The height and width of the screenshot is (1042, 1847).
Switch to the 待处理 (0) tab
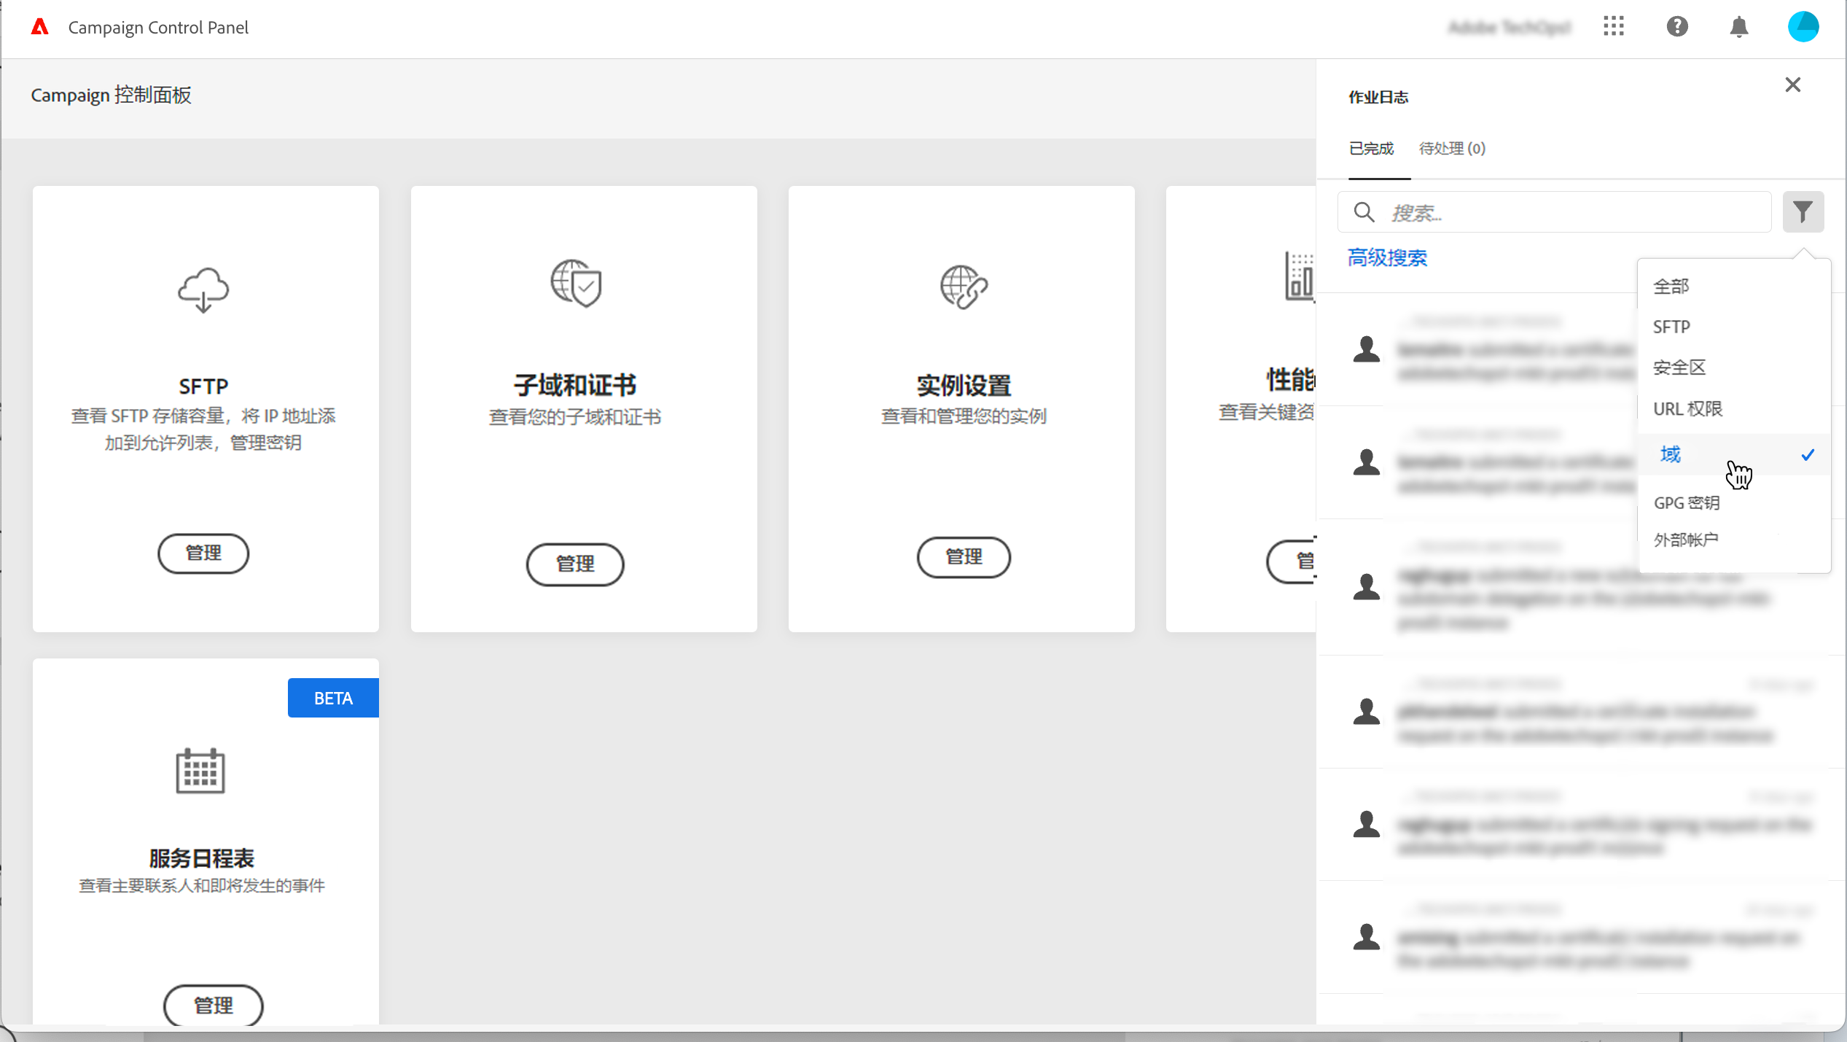click(x=1451, y=149)
